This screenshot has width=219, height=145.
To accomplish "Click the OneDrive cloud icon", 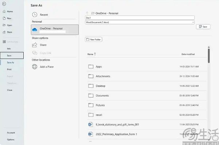I will [x=35, y=30].
